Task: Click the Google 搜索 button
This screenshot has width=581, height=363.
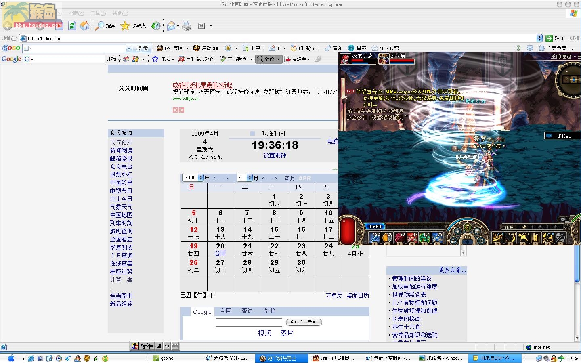Action: [304, 322]
